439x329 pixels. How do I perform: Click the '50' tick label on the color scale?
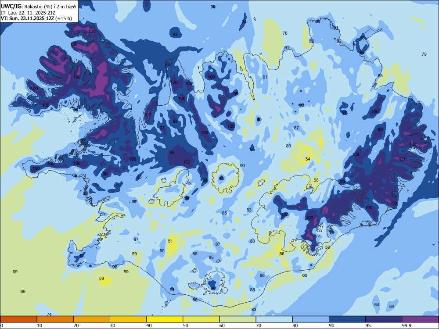tap(185, 325)
